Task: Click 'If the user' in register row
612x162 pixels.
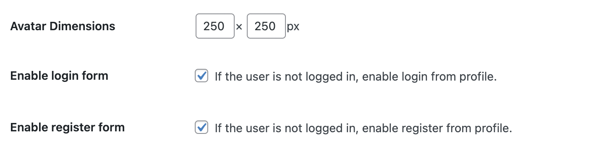Action: (x=239, y=128)
